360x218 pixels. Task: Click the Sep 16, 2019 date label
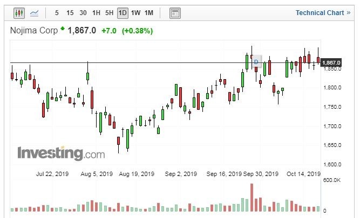point(224,174)
